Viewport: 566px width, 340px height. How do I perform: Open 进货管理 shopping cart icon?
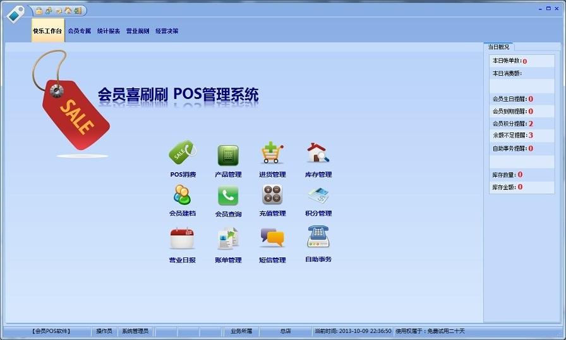coord(272,153)
